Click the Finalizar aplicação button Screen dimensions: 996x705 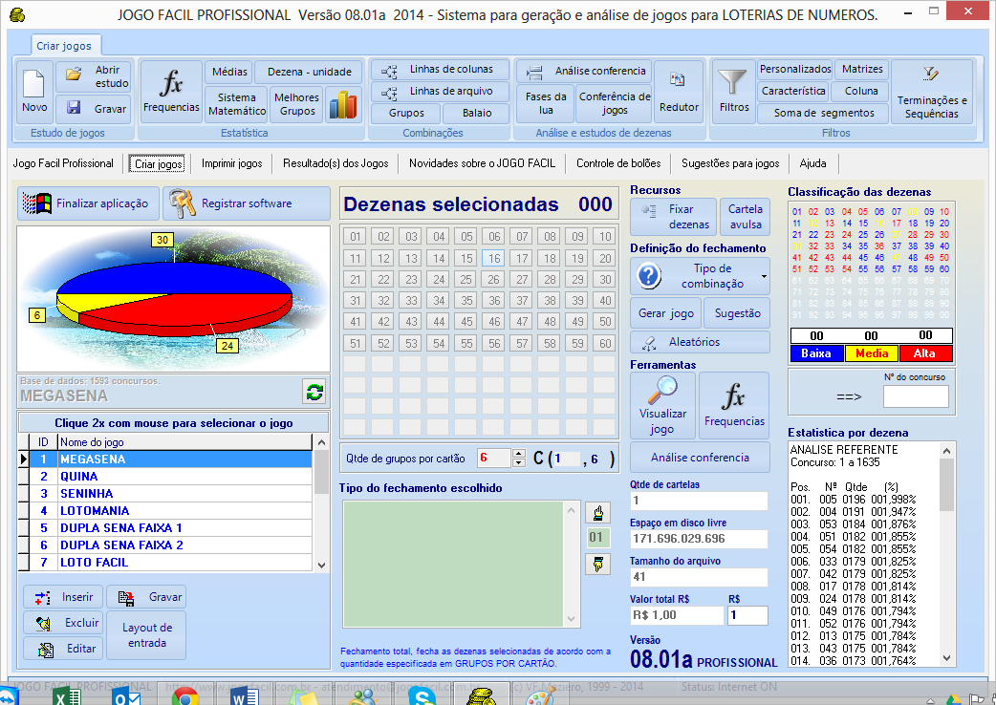coord(88,203)
